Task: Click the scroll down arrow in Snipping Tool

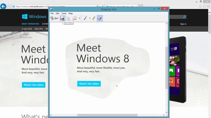Action: click(x=166, y=112)
